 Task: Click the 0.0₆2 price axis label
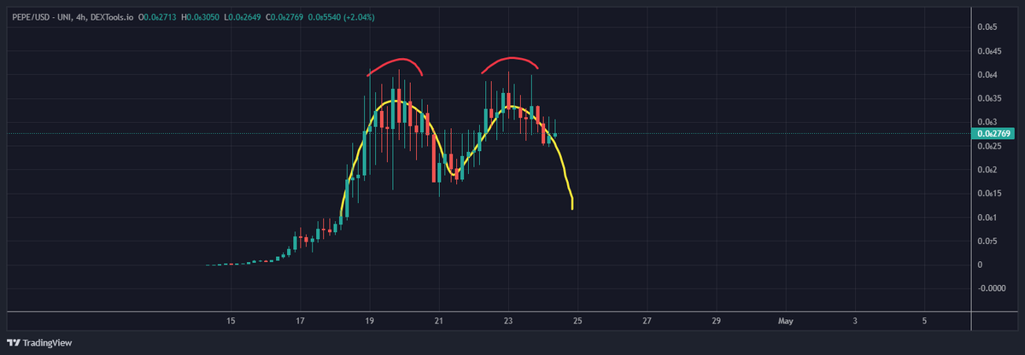coord(987,170)
